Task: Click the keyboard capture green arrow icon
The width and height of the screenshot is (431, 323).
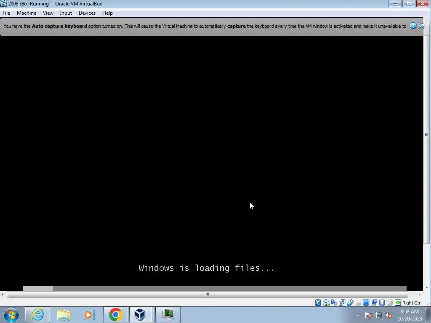Action: 398,303
